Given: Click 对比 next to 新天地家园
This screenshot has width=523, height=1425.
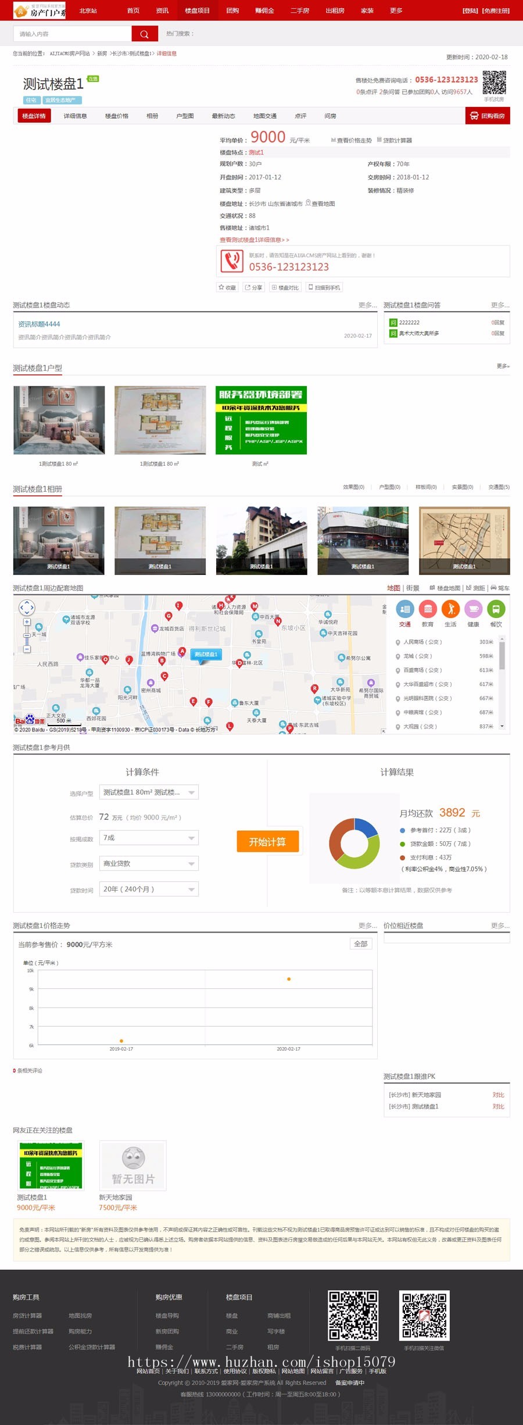Looking at the screenshot, I should point(498,1095).
